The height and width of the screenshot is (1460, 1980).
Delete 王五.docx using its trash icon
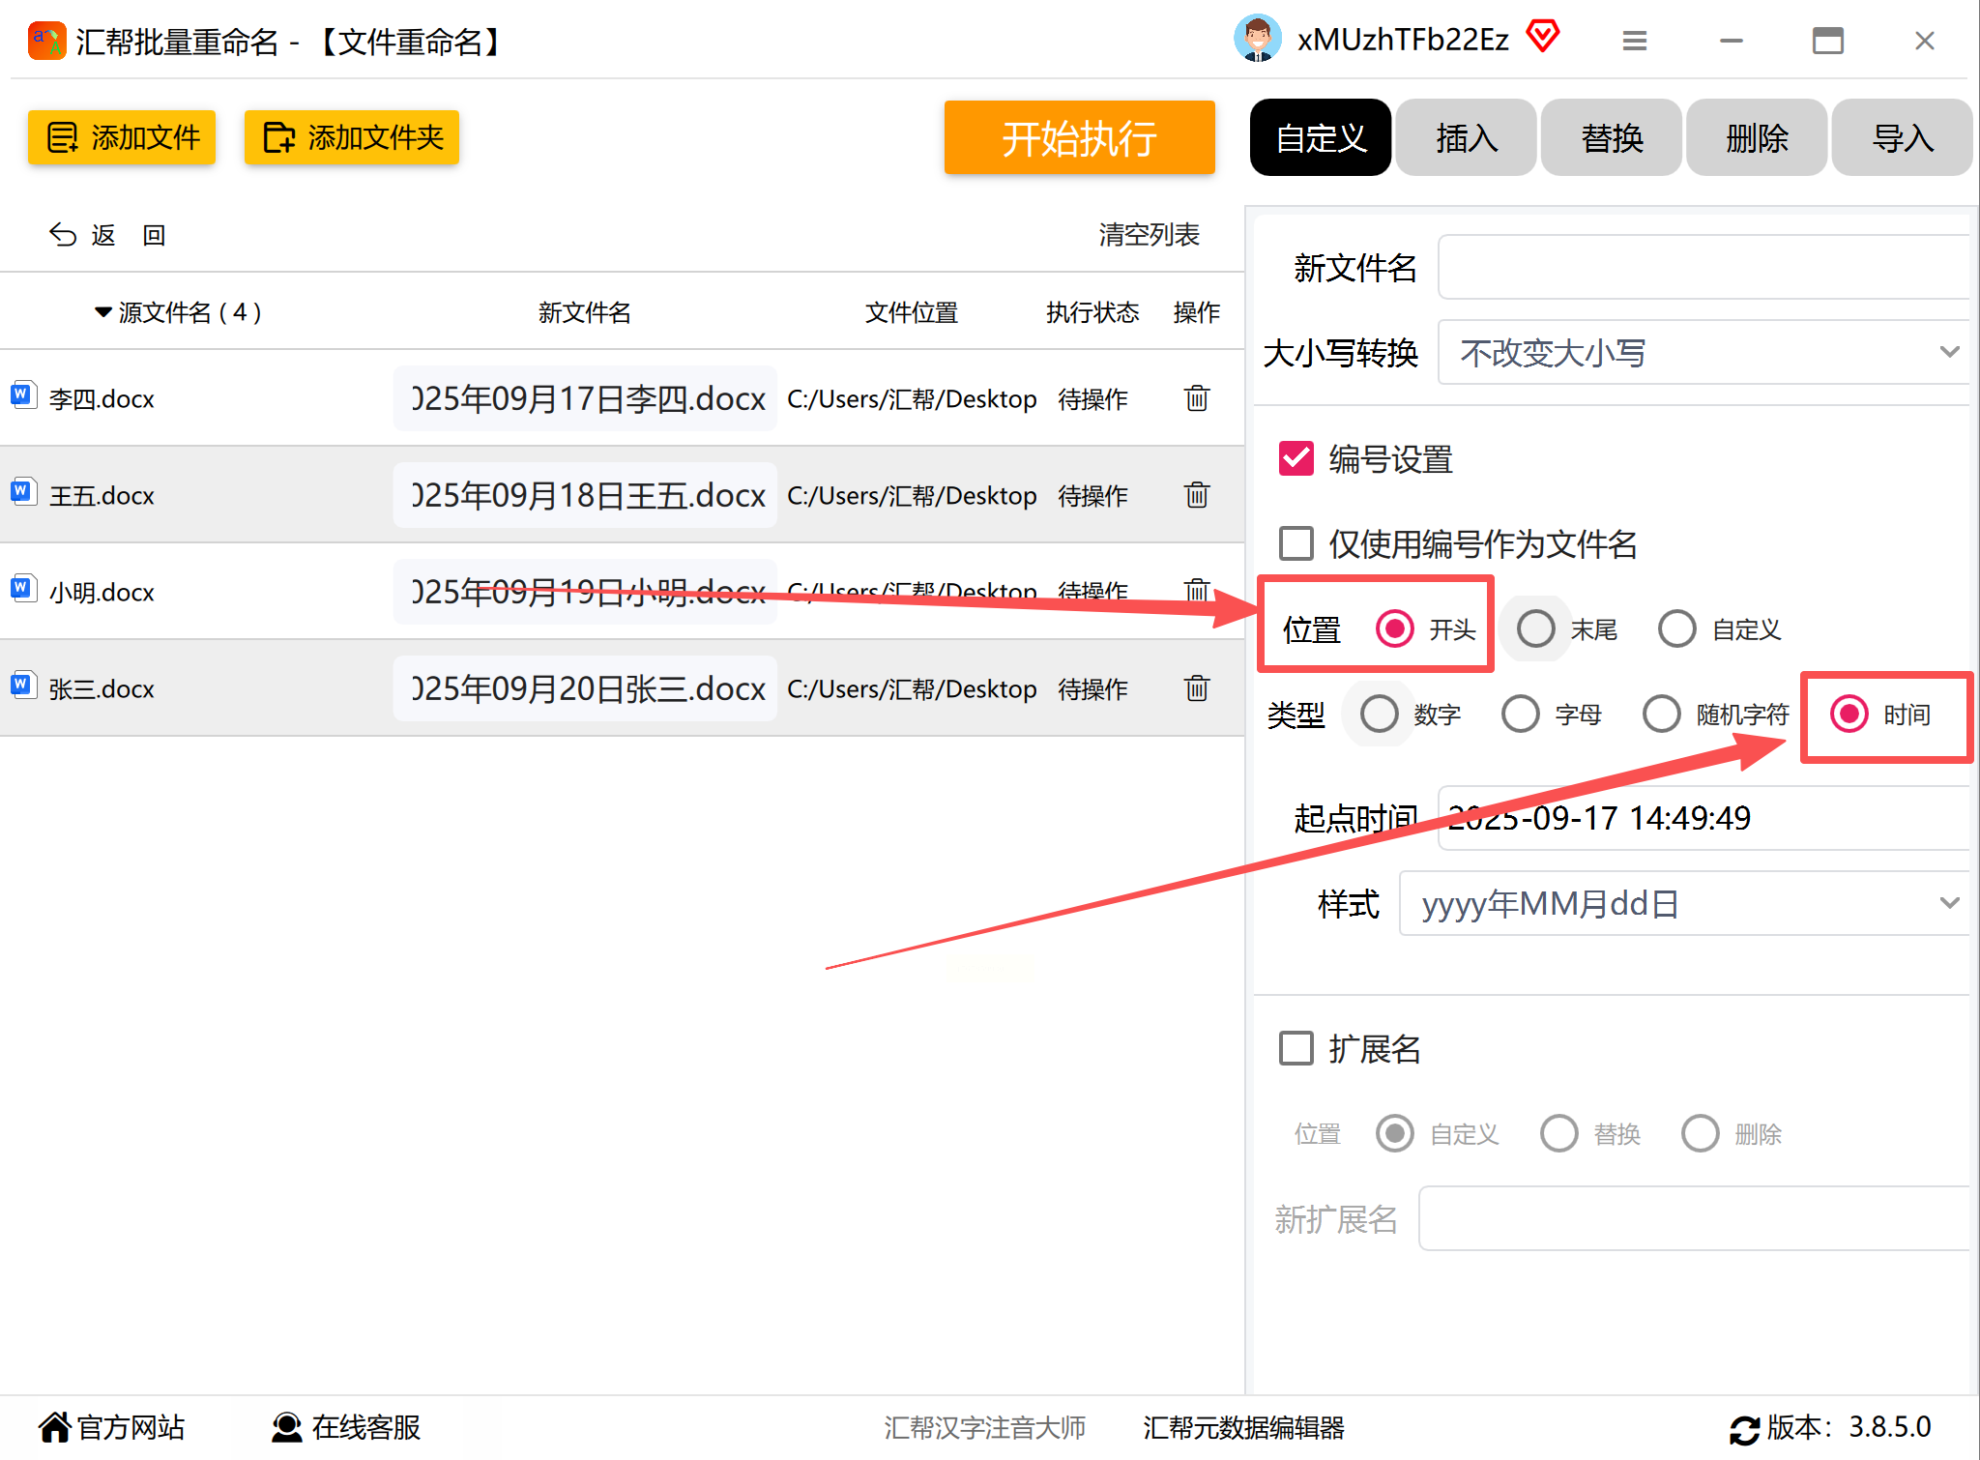(x=1197, y=495)
